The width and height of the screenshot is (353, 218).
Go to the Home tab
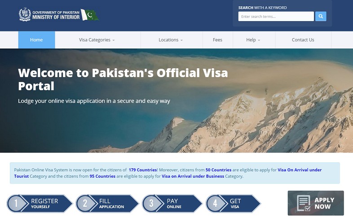[x=36, y=40]
